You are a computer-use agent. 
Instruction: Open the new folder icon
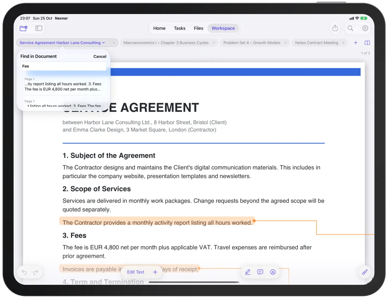point(24,28)
